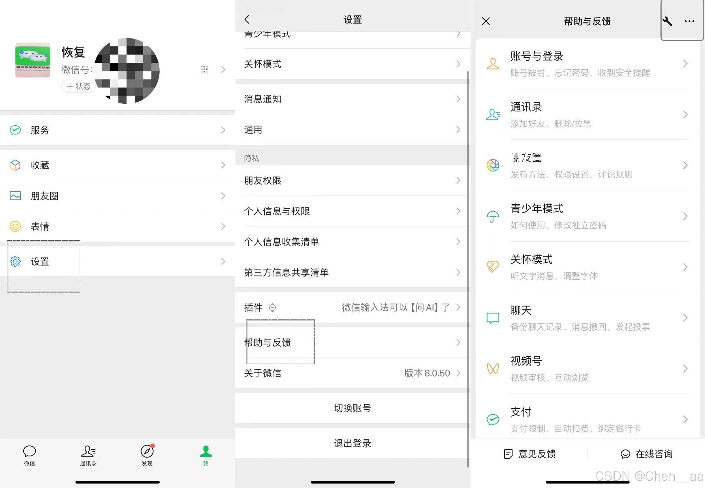Image resolution: width=705 pixels, height=488 pixels.
Task: Click the 账号与登录 person icon
Action: [493, 64]
